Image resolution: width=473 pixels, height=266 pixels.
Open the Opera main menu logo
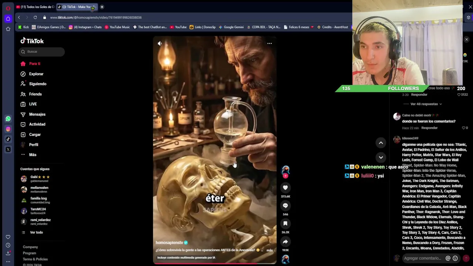(x=8, y=8)
